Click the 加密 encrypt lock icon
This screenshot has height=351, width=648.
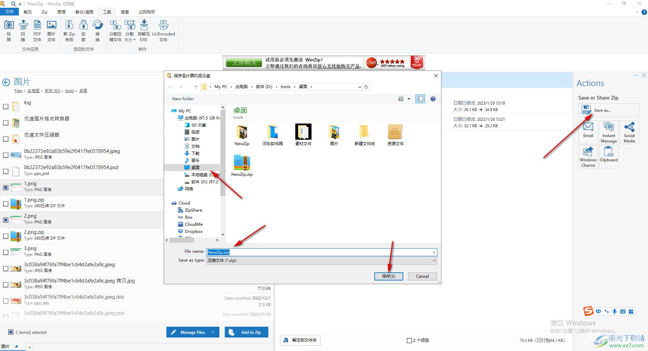pos(83,30)
